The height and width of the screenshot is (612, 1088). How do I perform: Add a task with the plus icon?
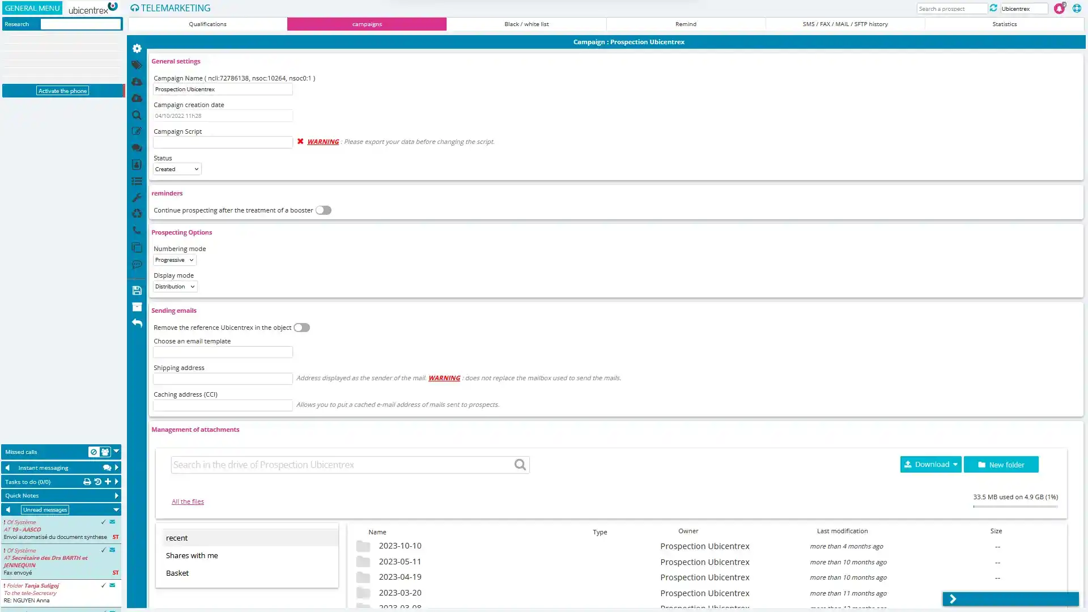click(108, 482)
